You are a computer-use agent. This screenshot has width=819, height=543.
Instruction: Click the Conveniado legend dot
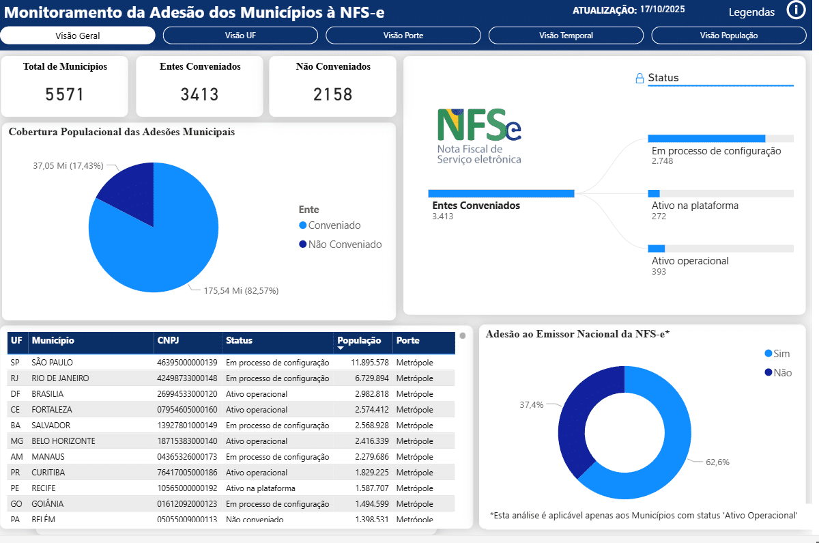pyautogui.click(x=303, y=225)
